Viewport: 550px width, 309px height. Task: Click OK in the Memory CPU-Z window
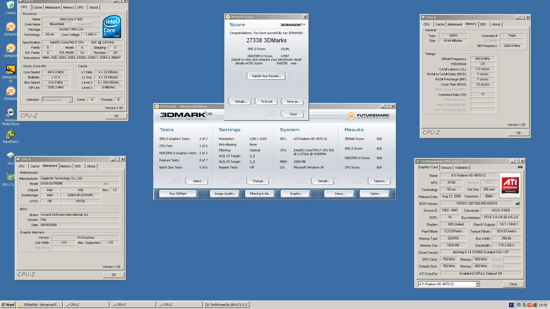click(519, 133)
